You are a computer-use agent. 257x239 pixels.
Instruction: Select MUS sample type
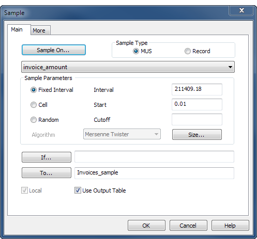pyautogui.click(x=136, y=51)
